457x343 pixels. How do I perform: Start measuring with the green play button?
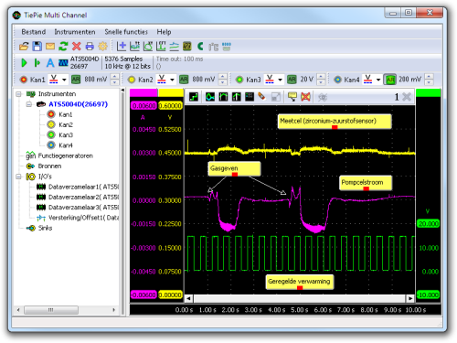[x=24, y=63]
